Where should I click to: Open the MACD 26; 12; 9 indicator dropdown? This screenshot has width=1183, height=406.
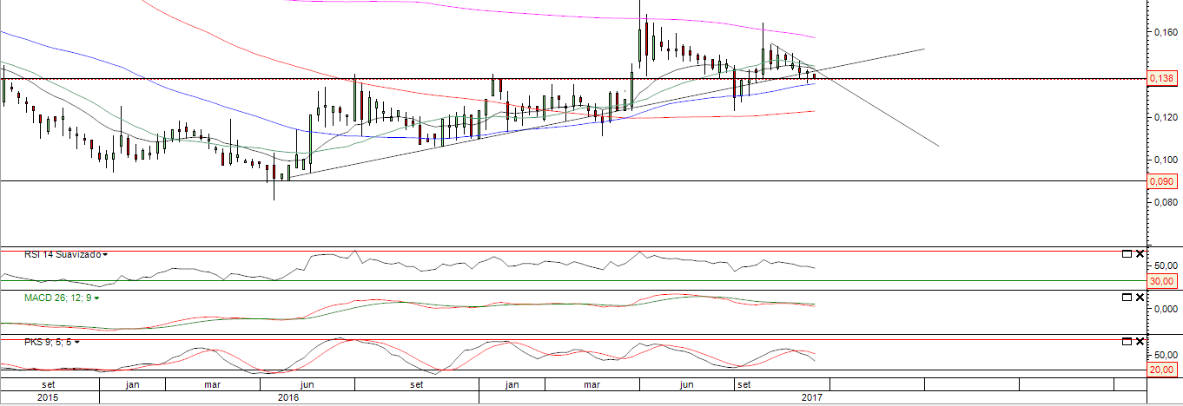pos(96,298)
